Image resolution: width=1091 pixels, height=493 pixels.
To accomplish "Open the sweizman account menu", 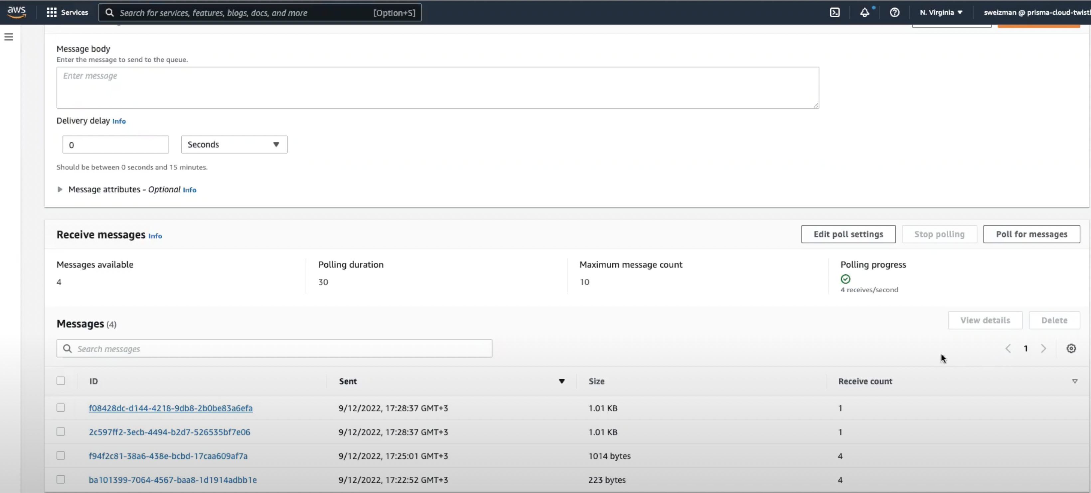I will tap(1036, 12).
